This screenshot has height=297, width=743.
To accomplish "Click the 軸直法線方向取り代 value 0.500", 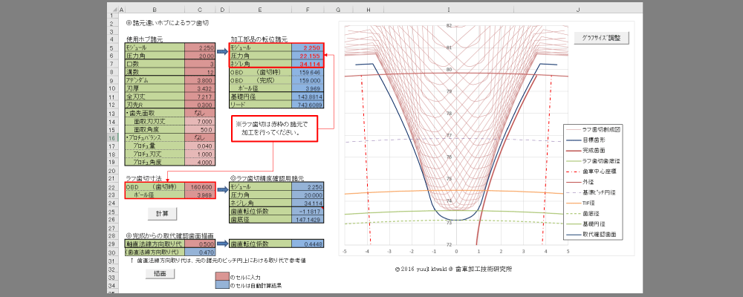I will coord(199,244).
